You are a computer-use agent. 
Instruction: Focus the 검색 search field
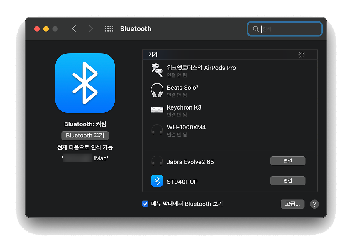[x=285, y=29]
